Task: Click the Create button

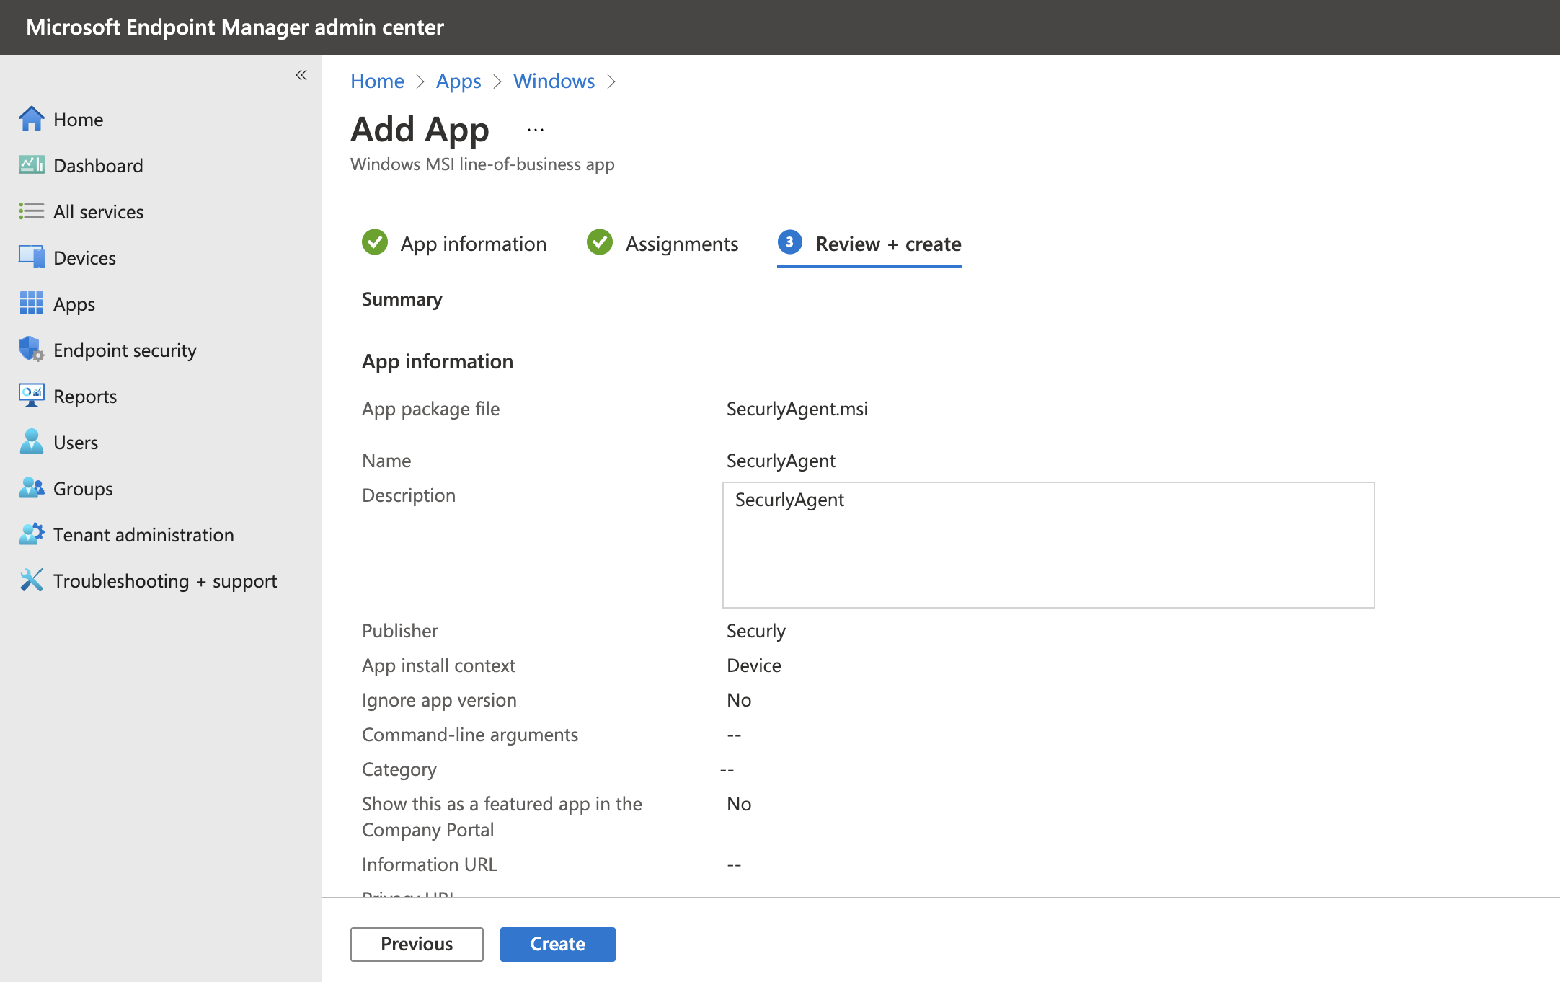Action: click(x=558, y=944)
